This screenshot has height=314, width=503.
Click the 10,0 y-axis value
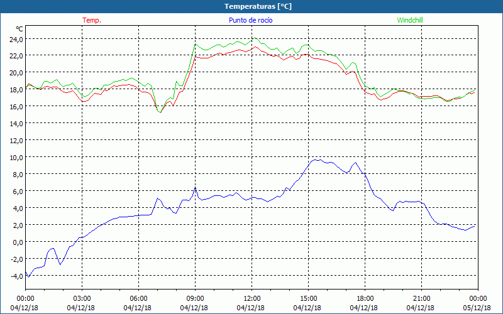click(x=16, y=158)
